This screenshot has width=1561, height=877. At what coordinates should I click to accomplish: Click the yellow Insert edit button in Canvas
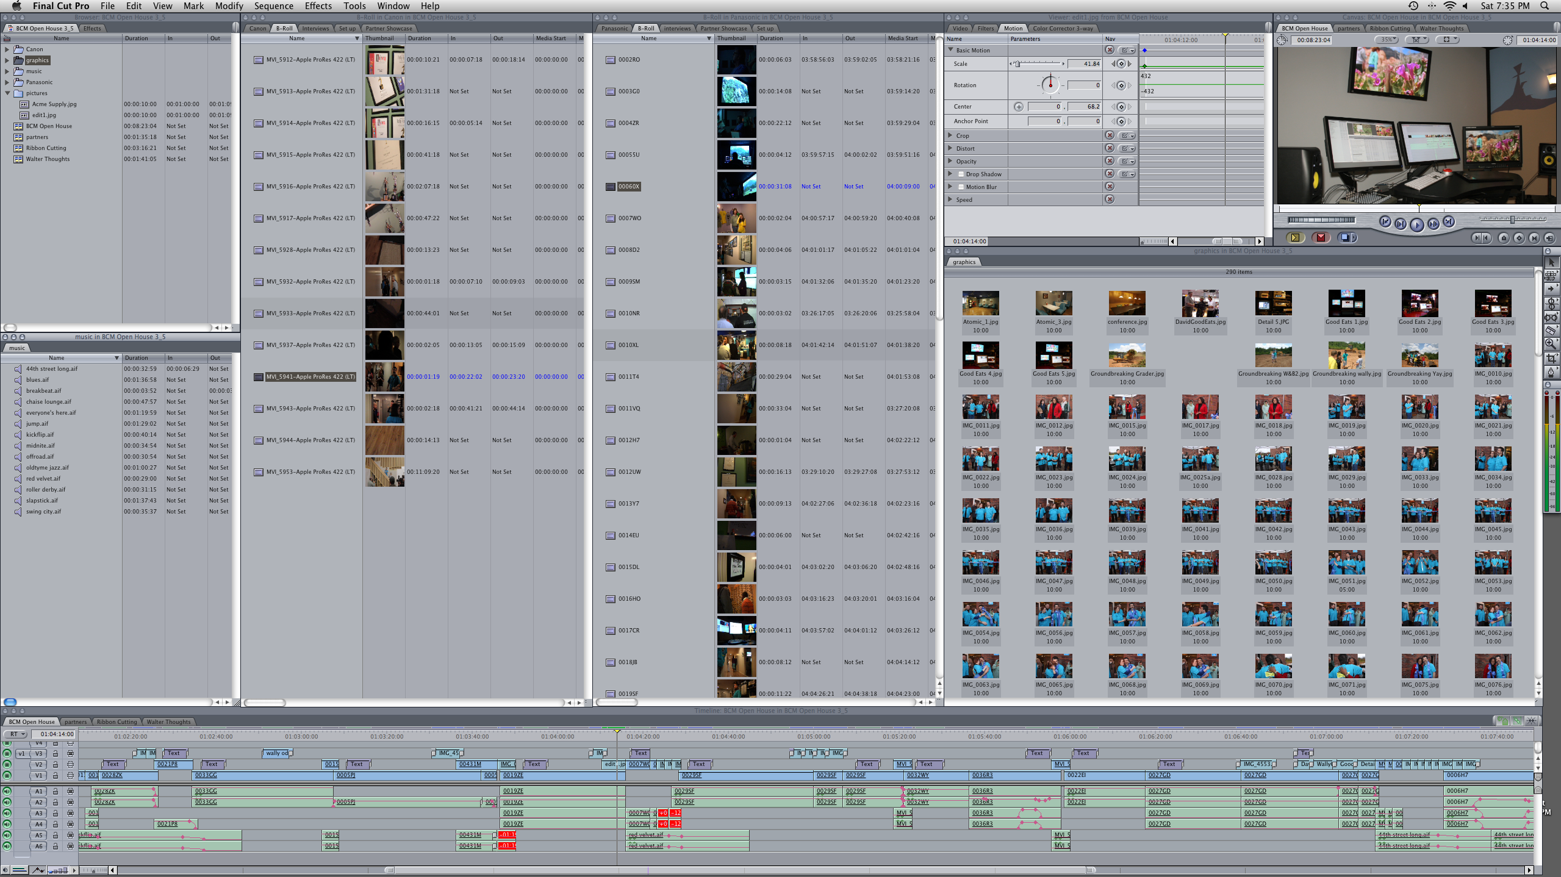(x=1295, y=238)
